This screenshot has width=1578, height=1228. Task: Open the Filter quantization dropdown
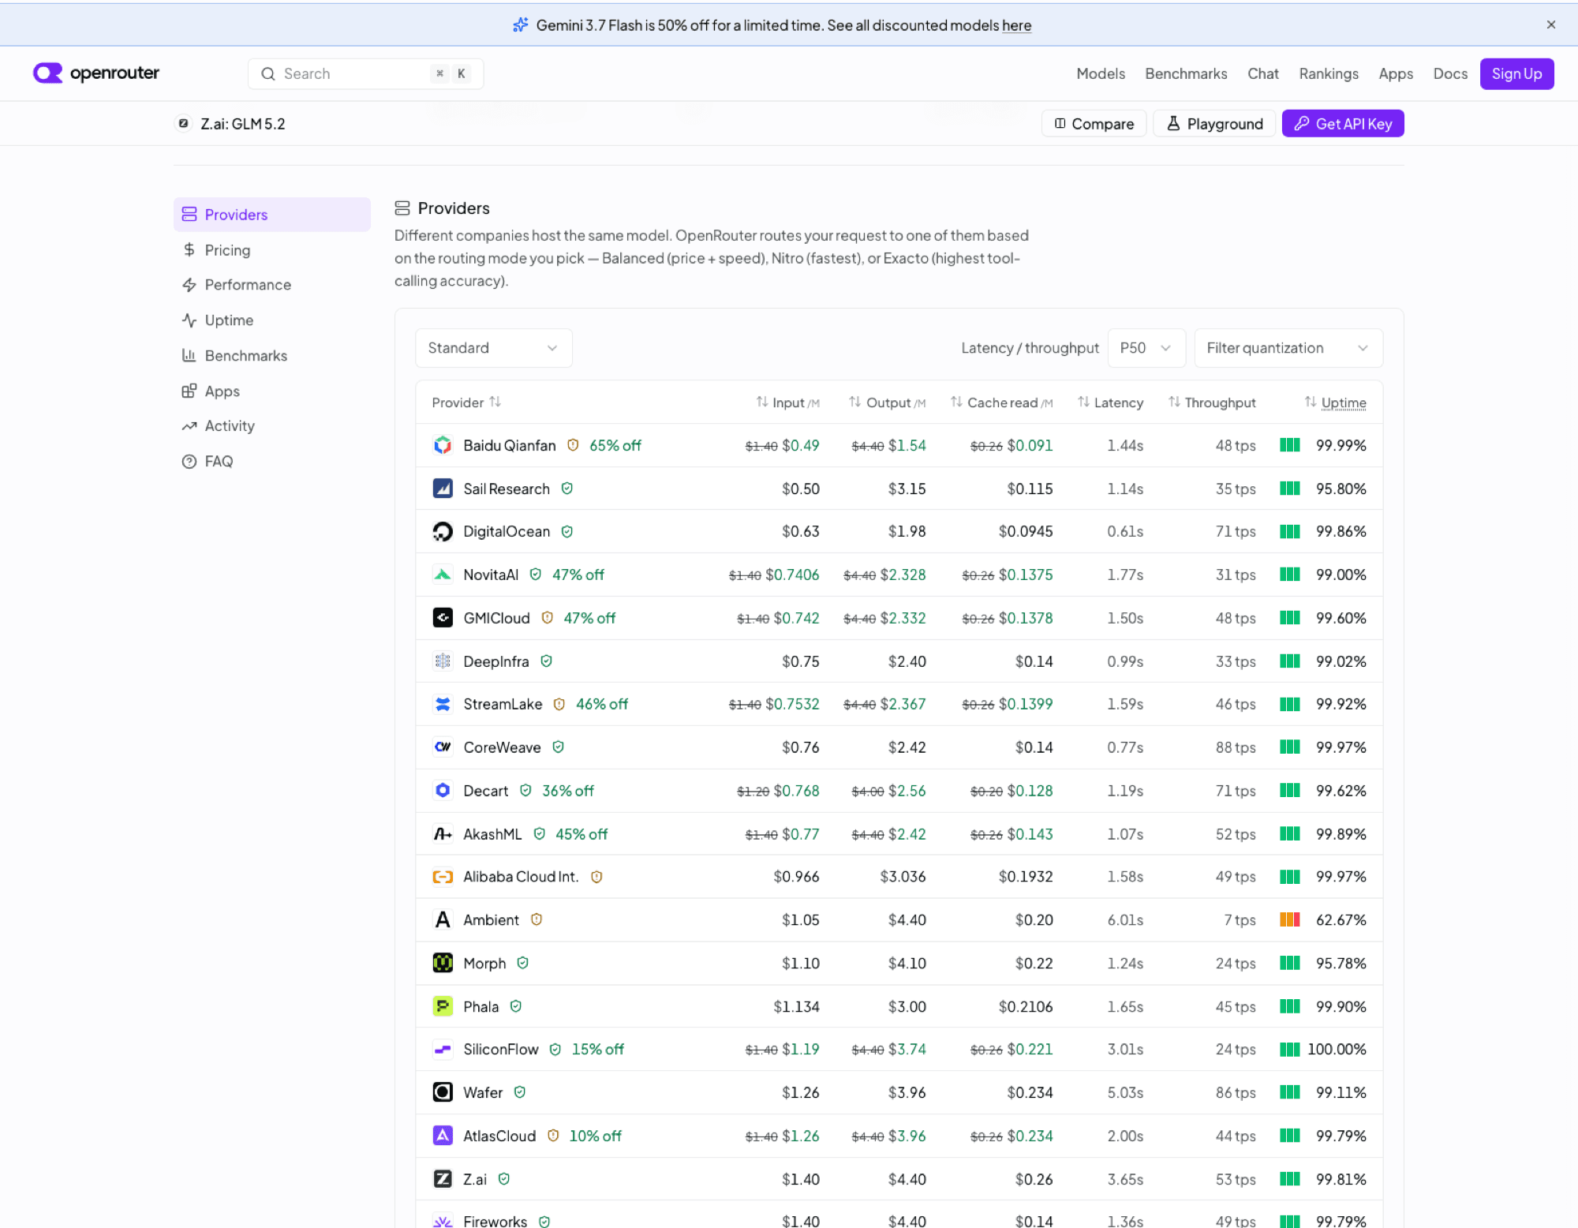(x=1288, y=348)
